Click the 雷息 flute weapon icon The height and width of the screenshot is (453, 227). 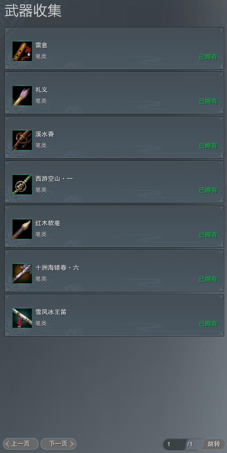tap(22, 51)
